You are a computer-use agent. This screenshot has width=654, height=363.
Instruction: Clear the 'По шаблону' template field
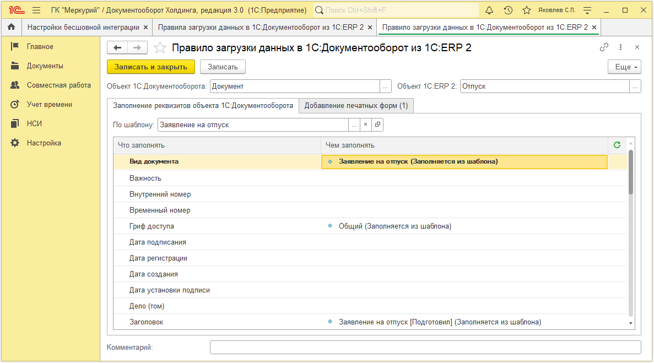(365, 124)
